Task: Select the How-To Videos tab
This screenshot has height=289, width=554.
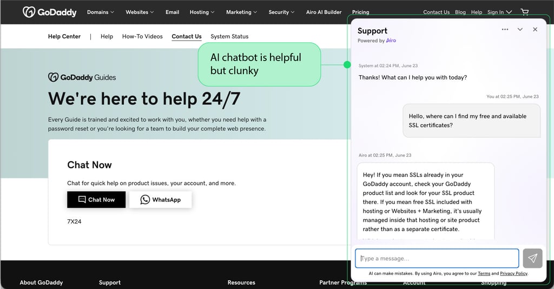Action: (142, 36)
